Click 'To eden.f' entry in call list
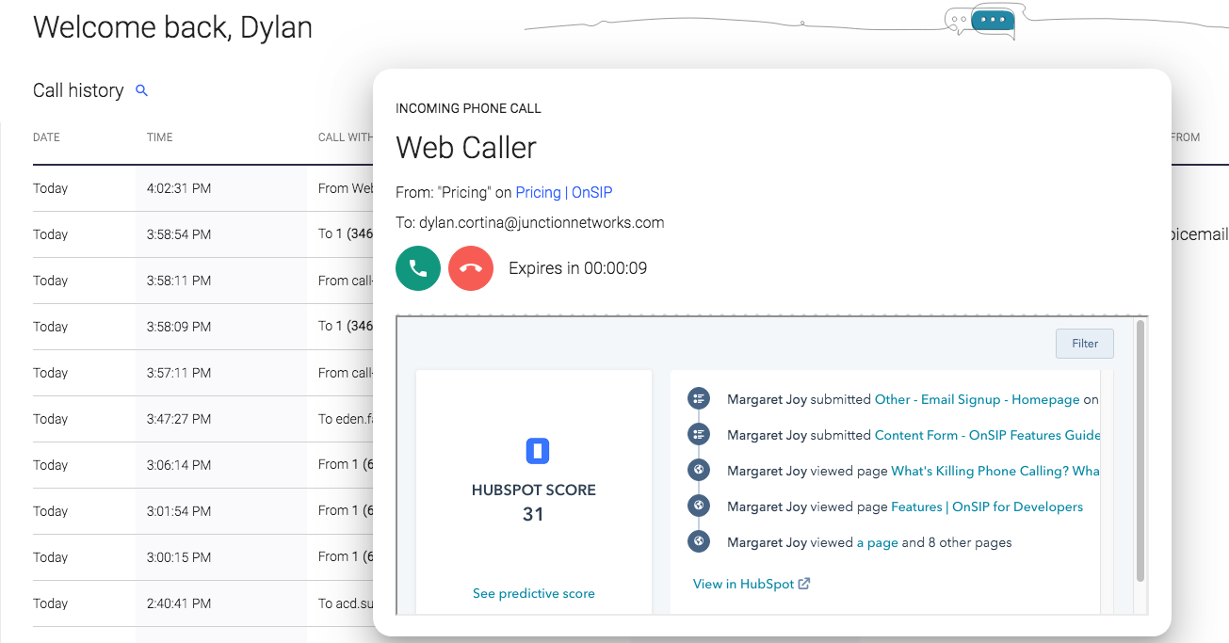1229x643 pixels. point(346,418)
